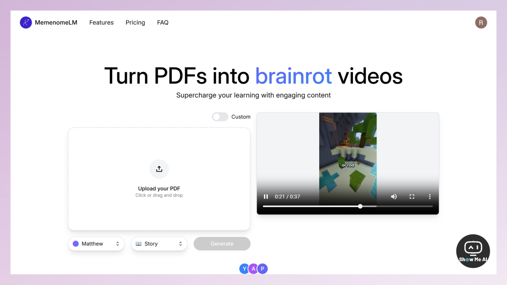Click the upload arrow icon
507x285 pixels.
point(159,169)
